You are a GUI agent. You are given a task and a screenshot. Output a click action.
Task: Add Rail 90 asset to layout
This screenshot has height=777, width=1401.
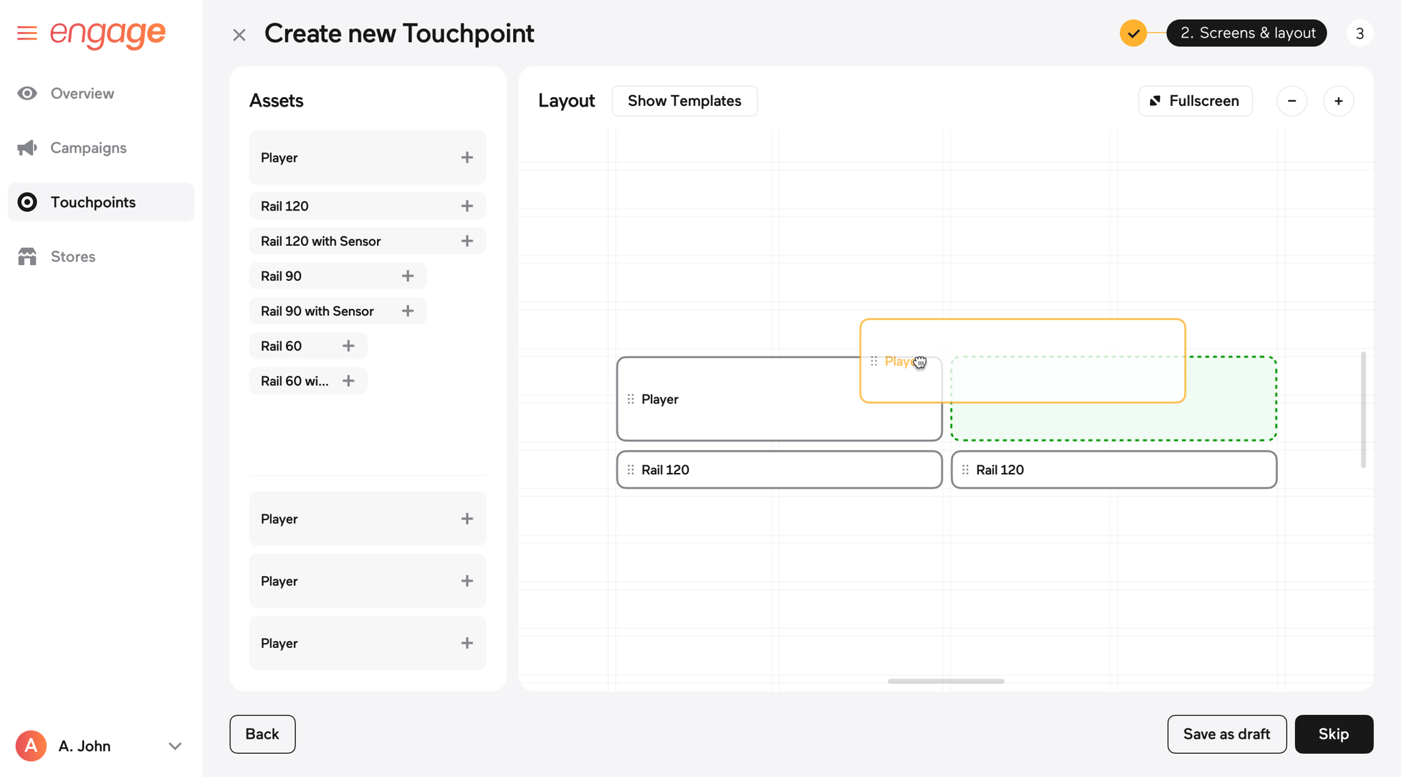click(408, 276)
